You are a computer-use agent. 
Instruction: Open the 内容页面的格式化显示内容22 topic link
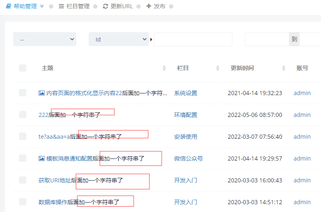coord(84,93)
